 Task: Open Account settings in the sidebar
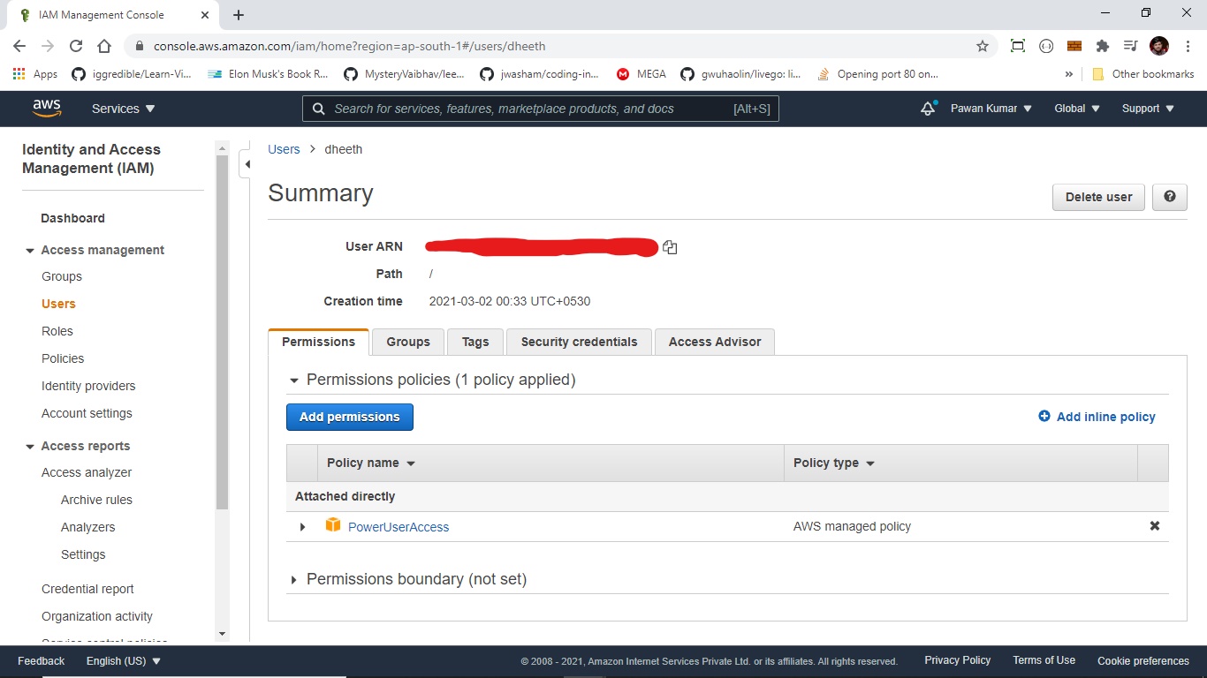tap(87, 413)
